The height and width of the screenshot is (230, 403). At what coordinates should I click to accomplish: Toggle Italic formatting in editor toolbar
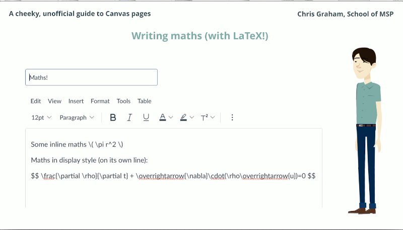pyautogui.click(x=129, y=118)
